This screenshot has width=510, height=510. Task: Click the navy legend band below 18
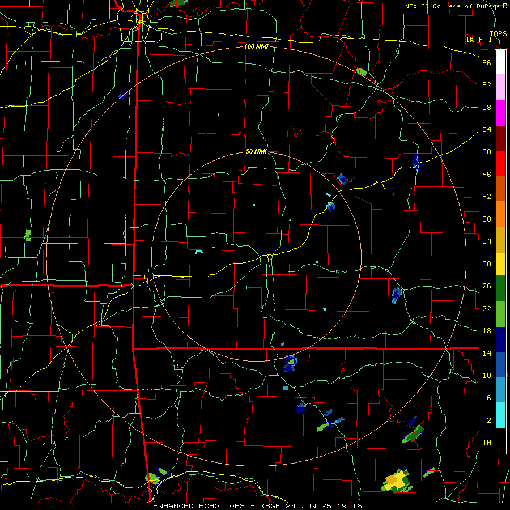500,339
